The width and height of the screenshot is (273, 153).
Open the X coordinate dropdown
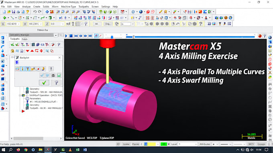tap(18, 24)
